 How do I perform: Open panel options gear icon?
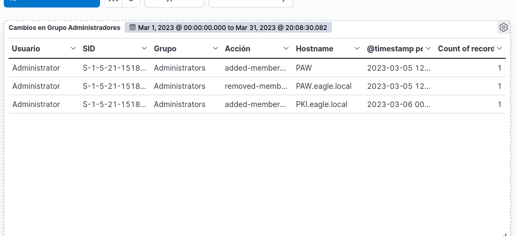click(x=503, y=27)
